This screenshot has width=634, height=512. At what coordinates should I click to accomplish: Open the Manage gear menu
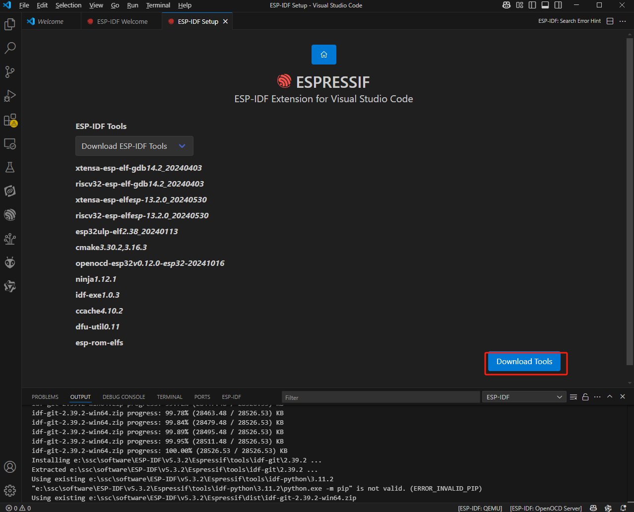pos(10,491)
